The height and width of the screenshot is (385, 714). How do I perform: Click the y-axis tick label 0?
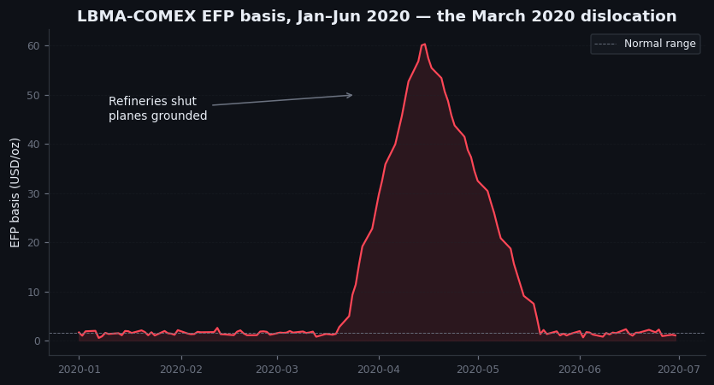37,341
